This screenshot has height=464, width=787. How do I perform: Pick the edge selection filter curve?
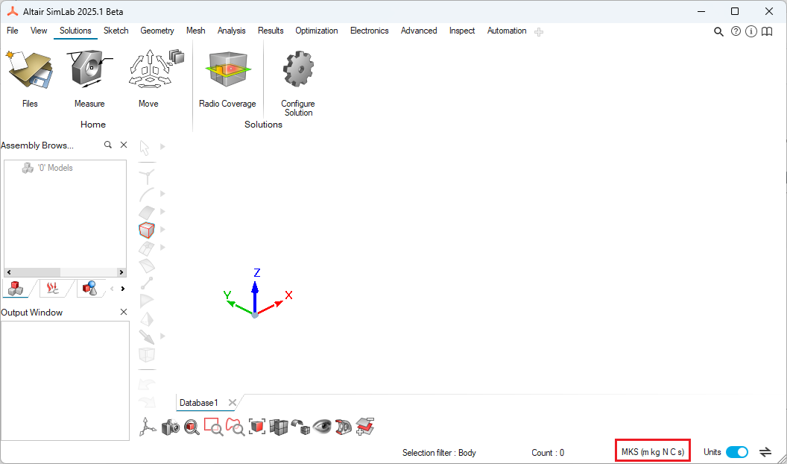tap(147, 195)
